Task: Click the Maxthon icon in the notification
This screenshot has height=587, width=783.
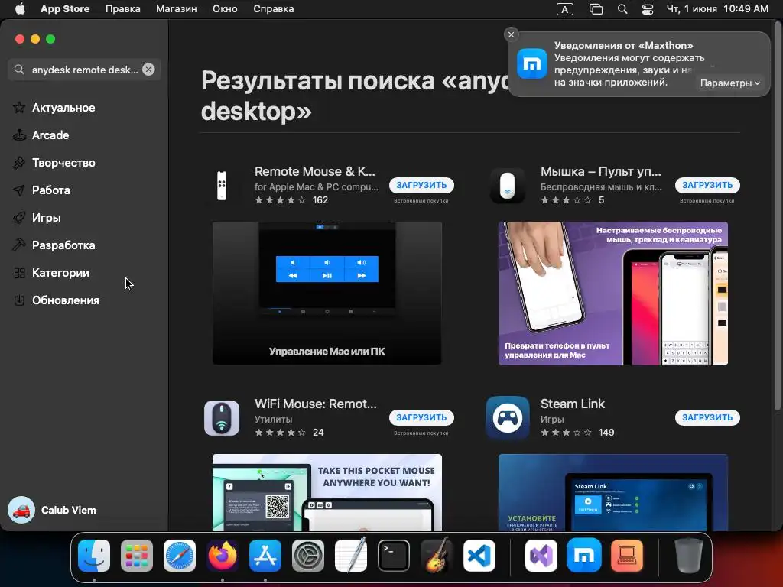Action: click(x=532, y=64)
